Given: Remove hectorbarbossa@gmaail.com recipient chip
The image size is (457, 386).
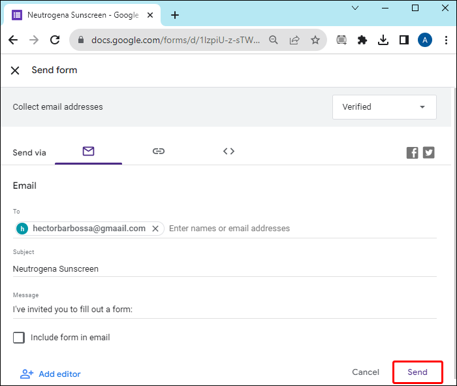Looking at the screenshot, I should (155, 229).
